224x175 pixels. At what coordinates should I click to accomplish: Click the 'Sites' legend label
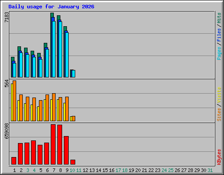click(219, 115)
